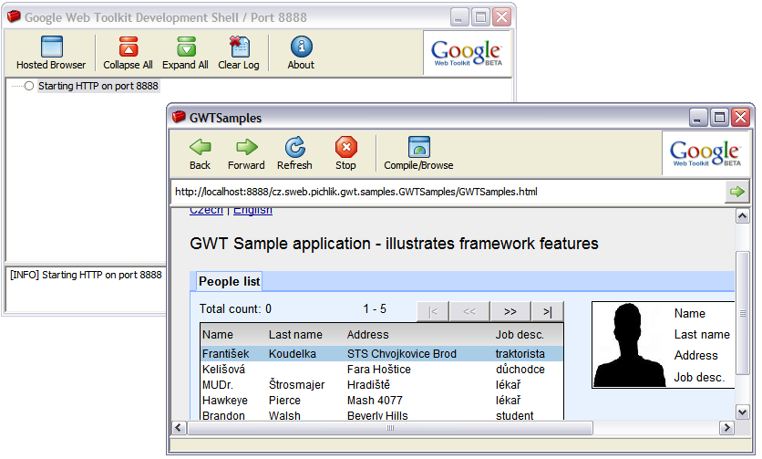Screen dimensions: 762x459
Task: Click the traktorista job cell
Action: (520, 354)
